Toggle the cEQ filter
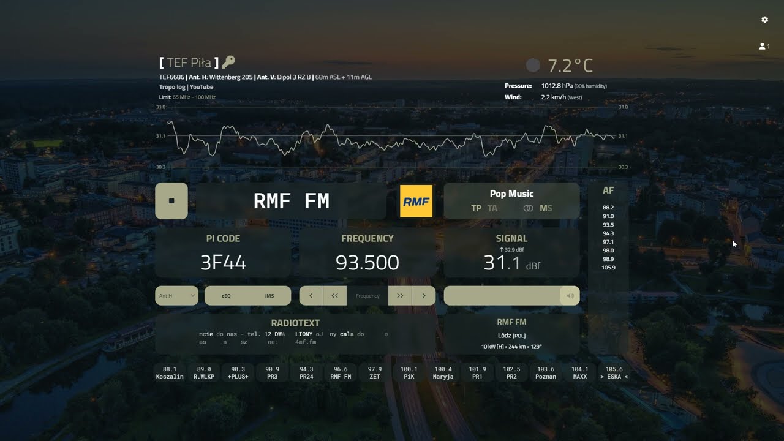The height and width of the screenshot is (441, 784). pyautogui.click(x=226, y=296)
